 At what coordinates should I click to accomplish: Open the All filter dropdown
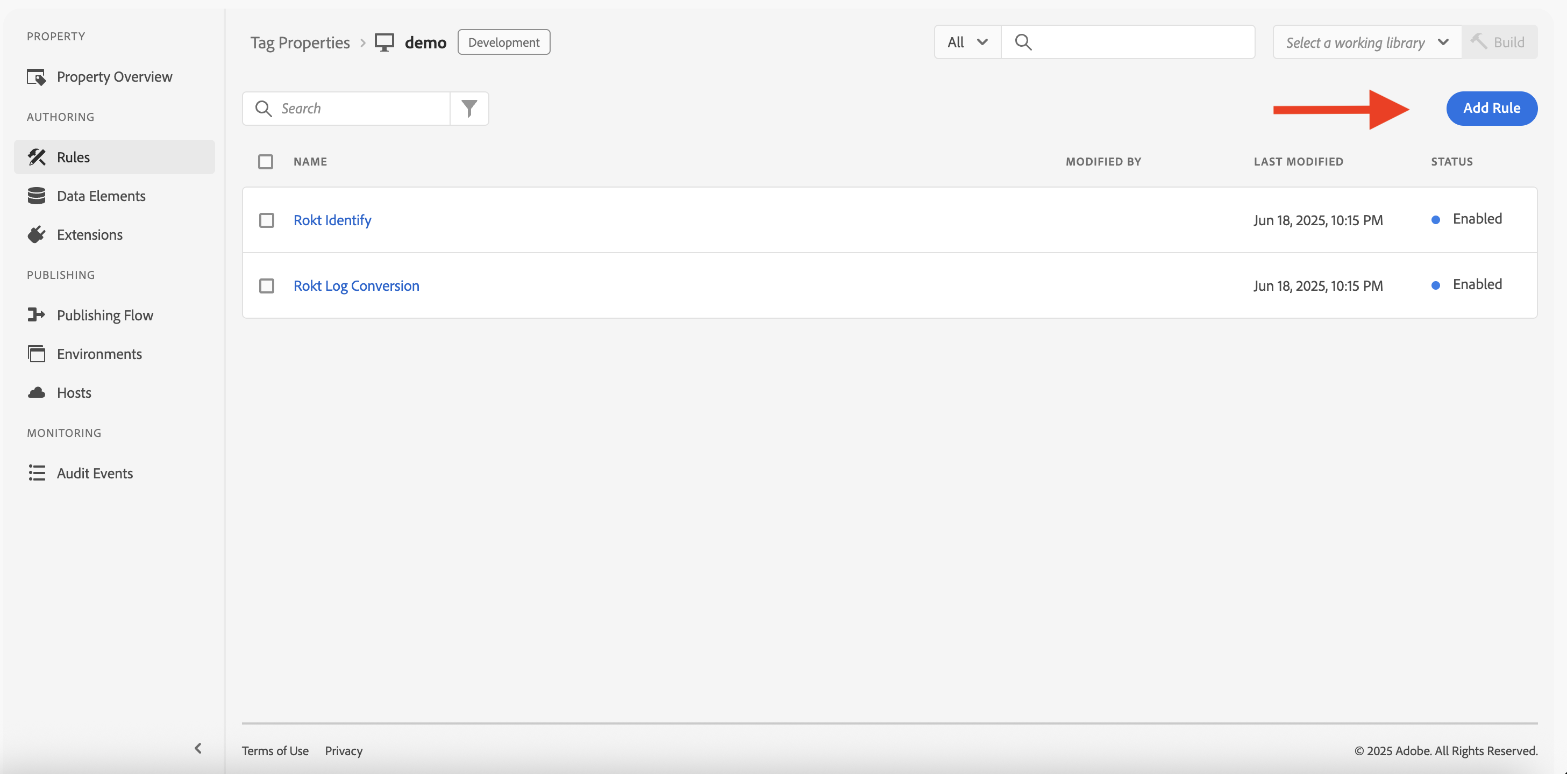coord(968,42)
